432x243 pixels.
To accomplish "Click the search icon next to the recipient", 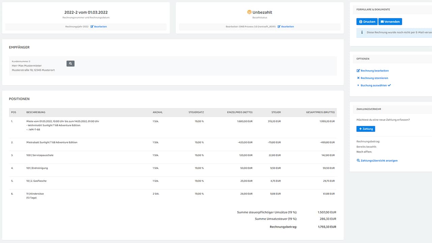I will pyautogui.click(x=70, y=63).
